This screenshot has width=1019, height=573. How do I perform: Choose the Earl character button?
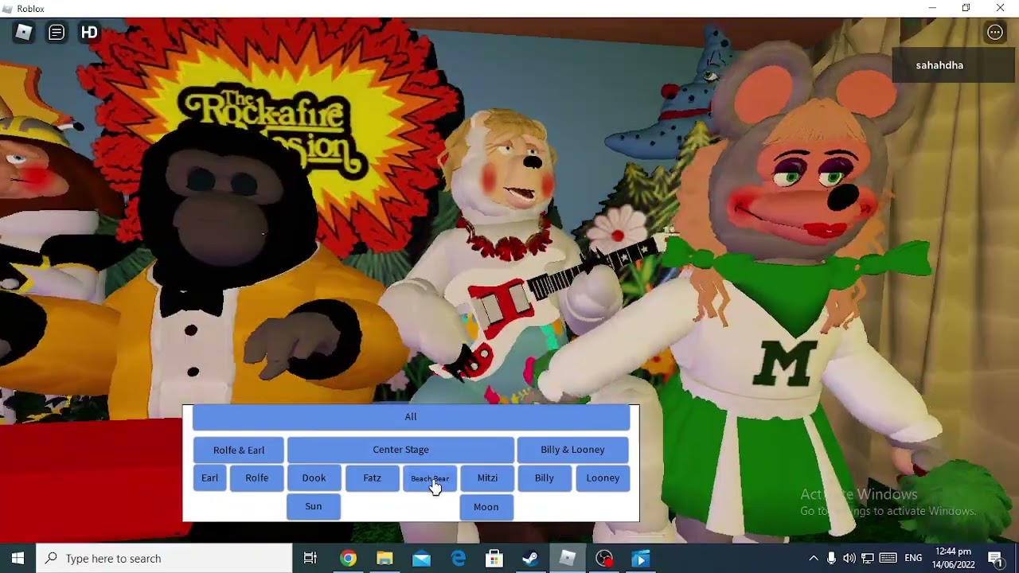(x=209, y=478)
